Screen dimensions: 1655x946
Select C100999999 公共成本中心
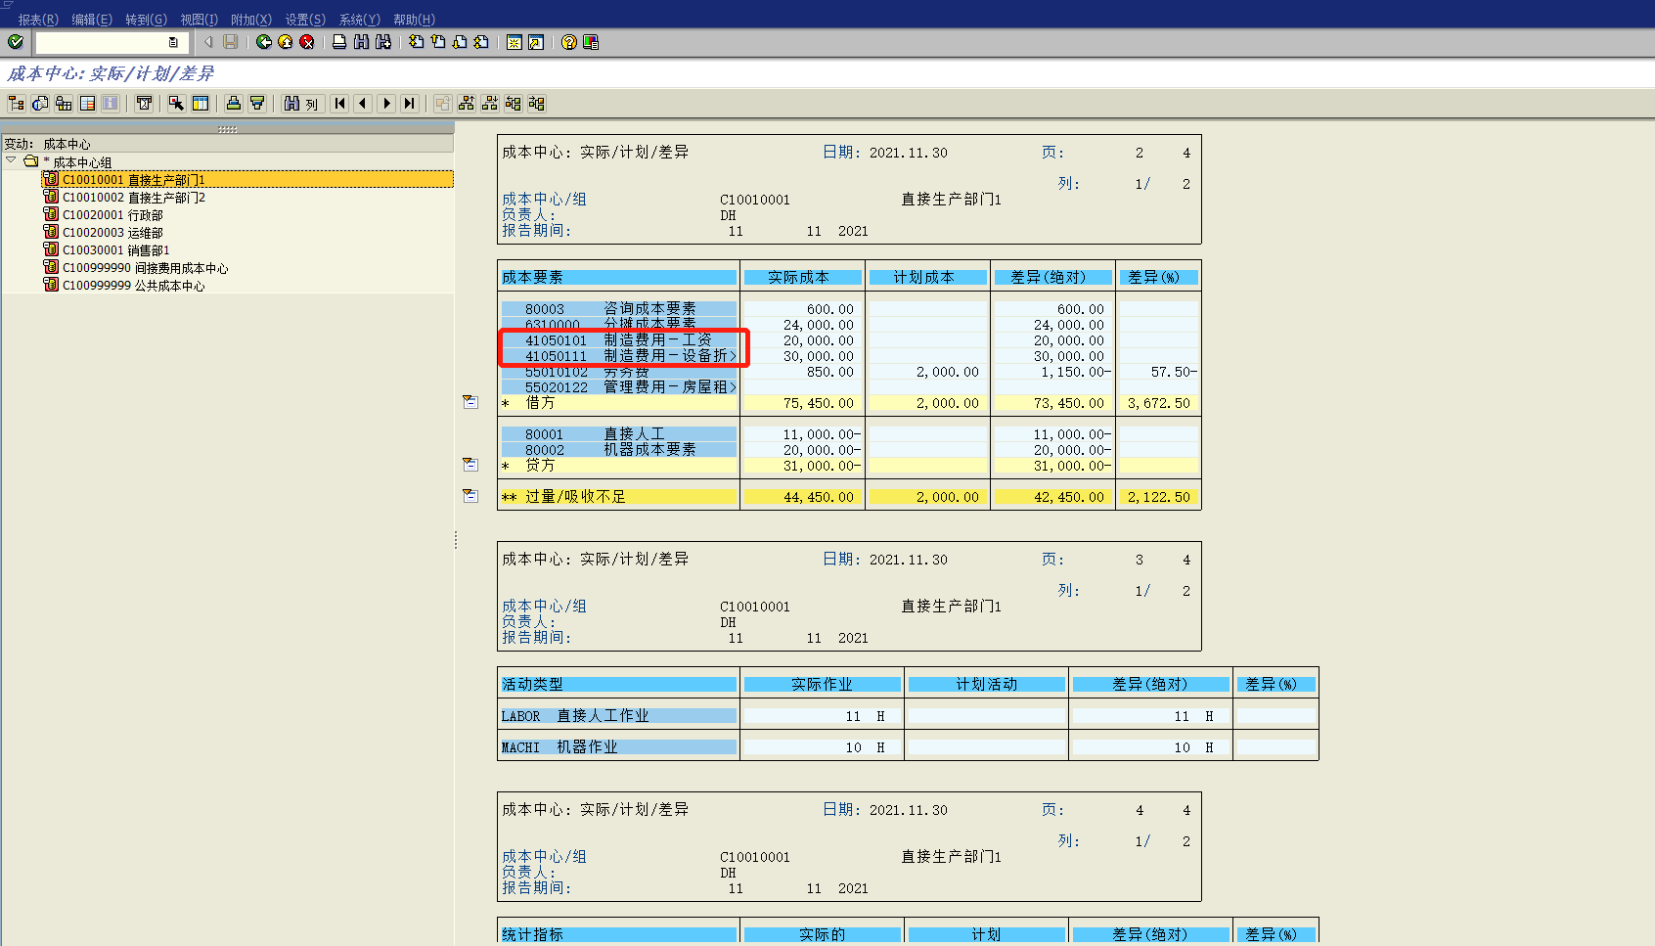134,286
